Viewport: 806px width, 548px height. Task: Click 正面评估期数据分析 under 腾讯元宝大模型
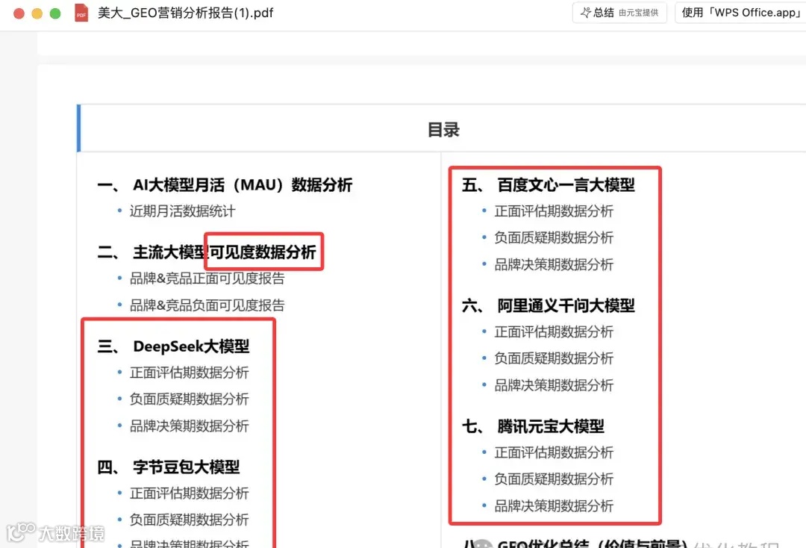[554, 453]
